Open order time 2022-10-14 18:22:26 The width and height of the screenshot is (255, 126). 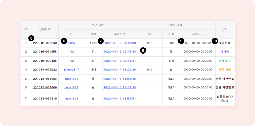(x=120, y=70)
